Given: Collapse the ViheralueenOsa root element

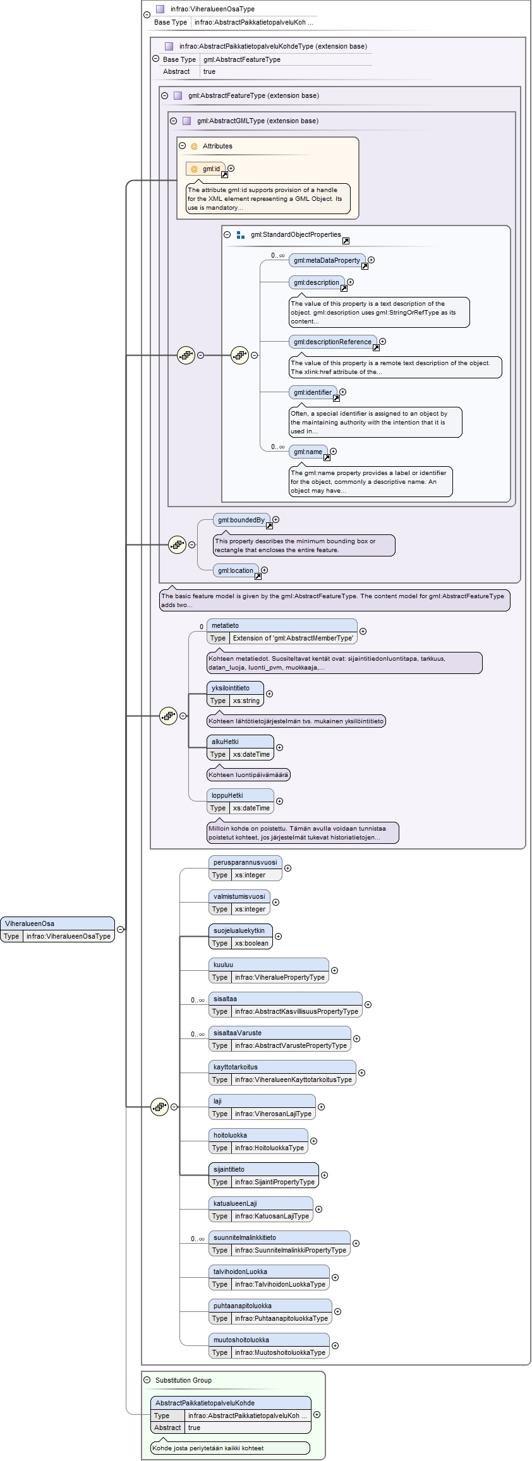Looking at the screenshot, I should pyautogui.click(x=120, y=929).
